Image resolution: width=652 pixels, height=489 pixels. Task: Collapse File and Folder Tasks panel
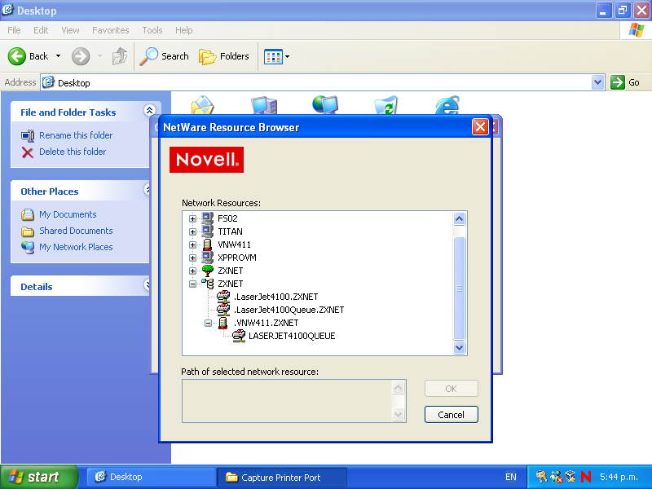click(x=149, y=110)
